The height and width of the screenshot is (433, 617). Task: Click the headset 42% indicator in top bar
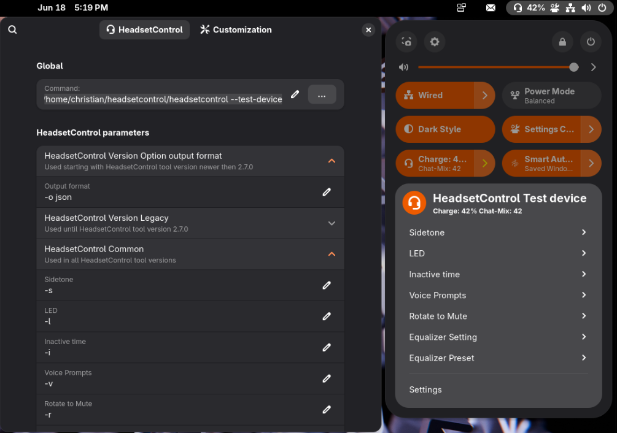pyautogui.click(x=529, y=8)
